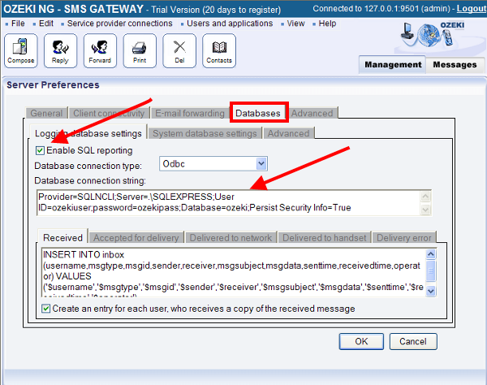Click the Logout link
487x385 pixels.
(x=471, y=7)
